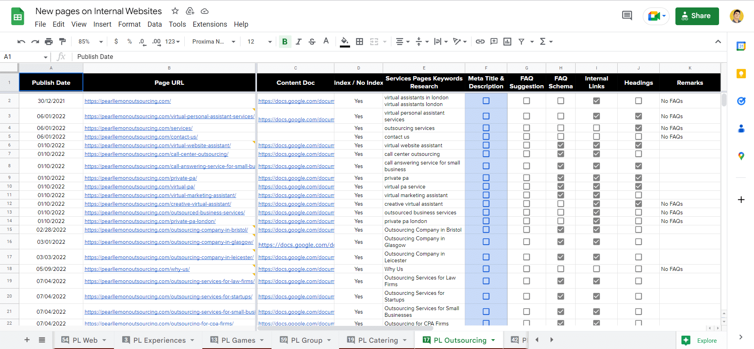Screen dimensions: 754x349
Task: Check Meta Title box for row 2
Action: pos(486,101)
